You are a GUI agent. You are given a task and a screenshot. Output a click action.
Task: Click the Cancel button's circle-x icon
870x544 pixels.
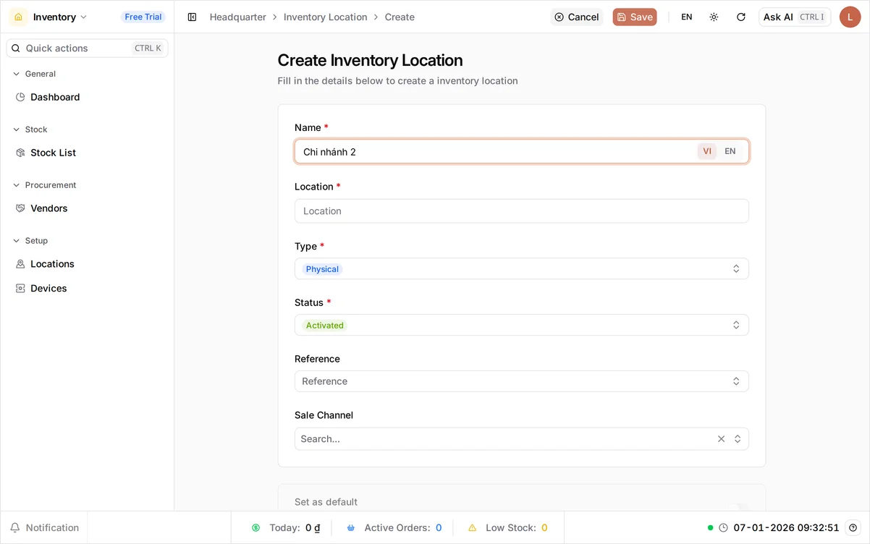tap(559, 17)
